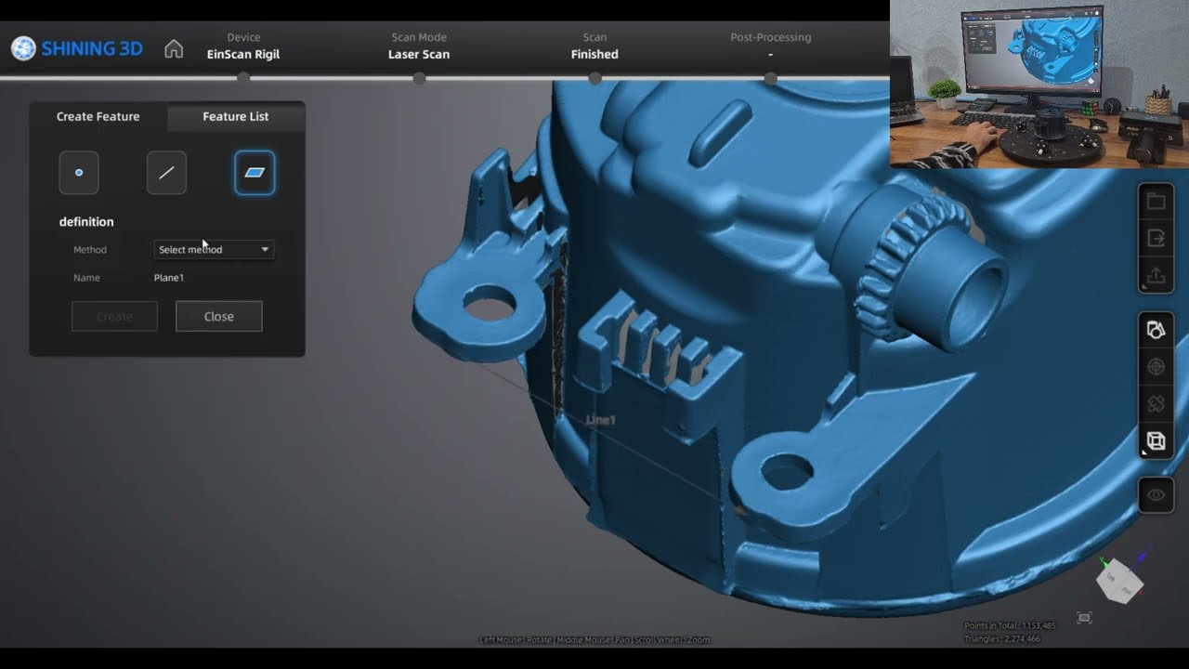1189x669 pixels.
Task: Click the Scan Mode Laser Scan step
Action: [419, 46]
